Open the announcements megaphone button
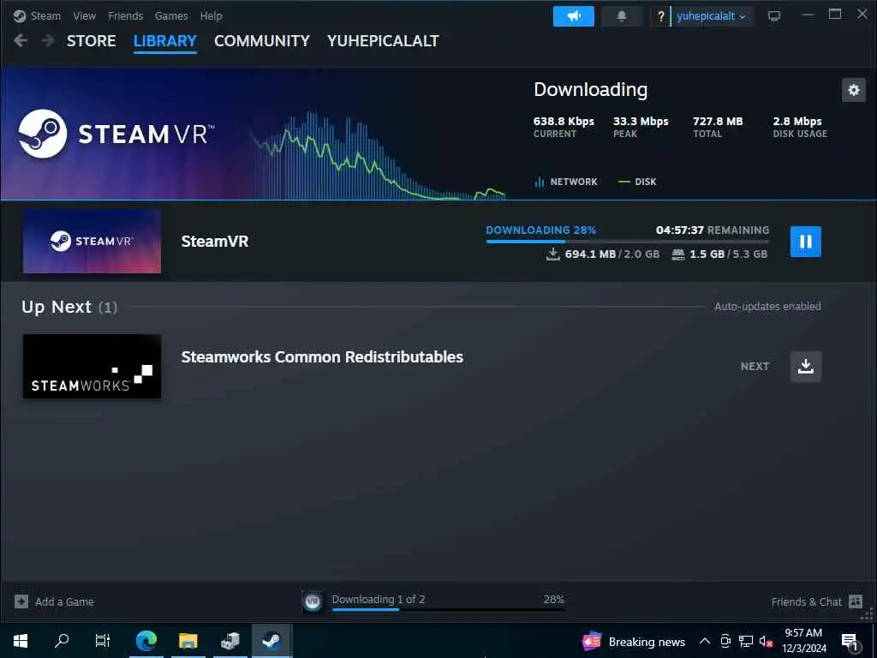This screenshot has height=658, width=877. 573,16
